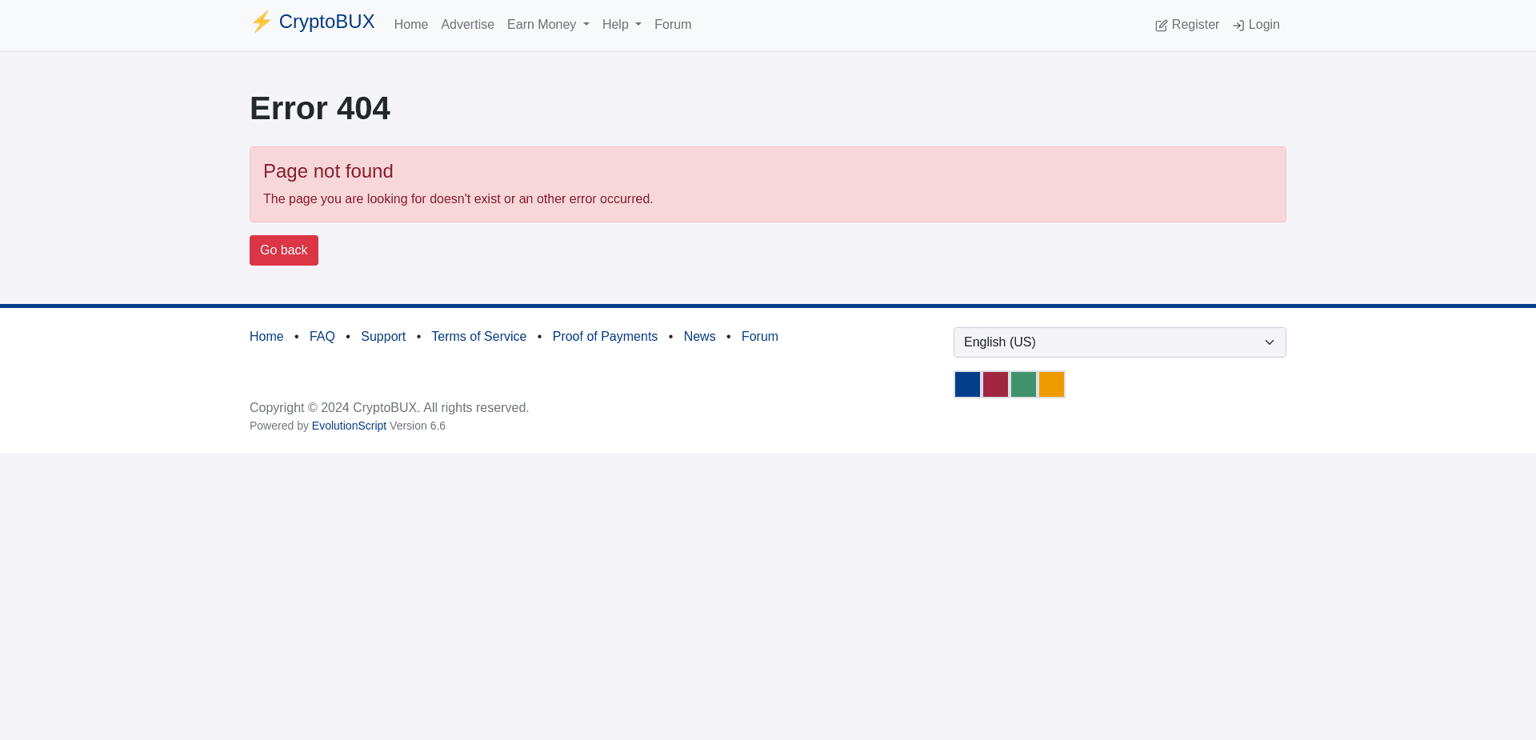1536x740 pixels.
Task: Click the Forum footer link
Action: coord(758,336)
